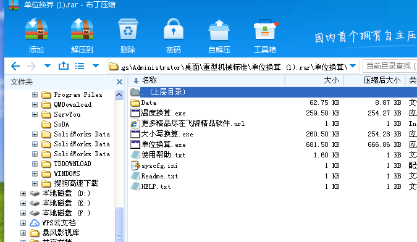The width and height of the screenshot is (417, 242).
Task: Click the folder tree scrollbar thumb
Action: pyautogui.click(x=119, y=225)
